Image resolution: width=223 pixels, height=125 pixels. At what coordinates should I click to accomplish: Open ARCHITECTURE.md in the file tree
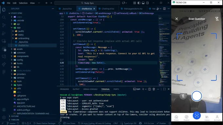[x=26, y=106]
